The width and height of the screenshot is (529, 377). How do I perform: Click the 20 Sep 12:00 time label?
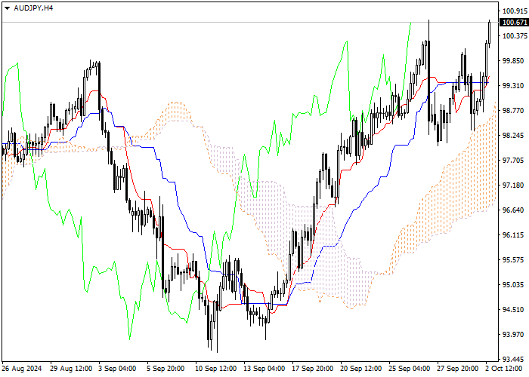[x=361, y=369]
